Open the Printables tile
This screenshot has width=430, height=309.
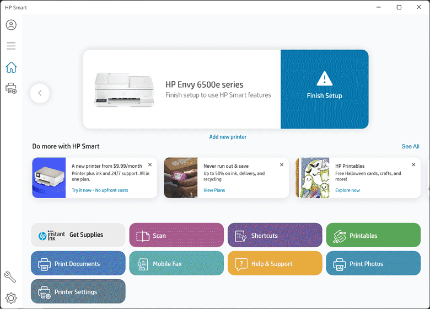tap(373, 235)
